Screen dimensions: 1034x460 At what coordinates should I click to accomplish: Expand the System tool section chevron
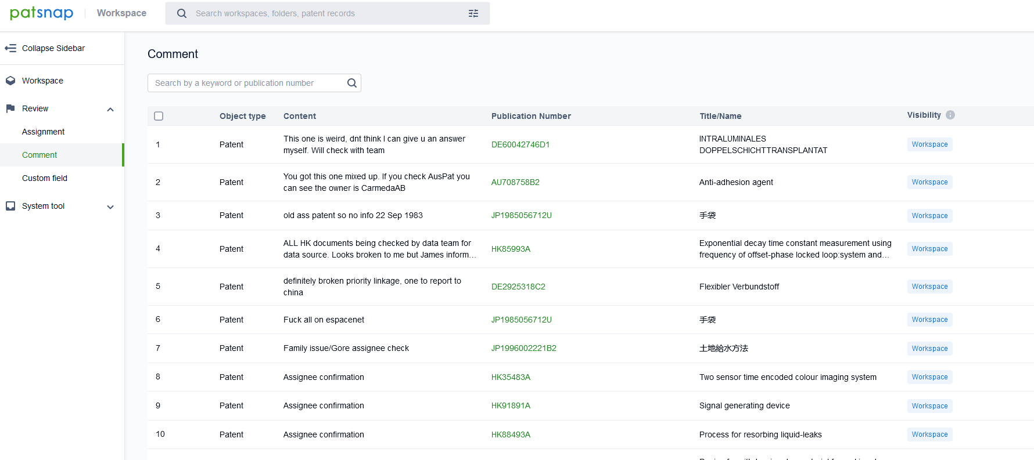tap(110, 207)
